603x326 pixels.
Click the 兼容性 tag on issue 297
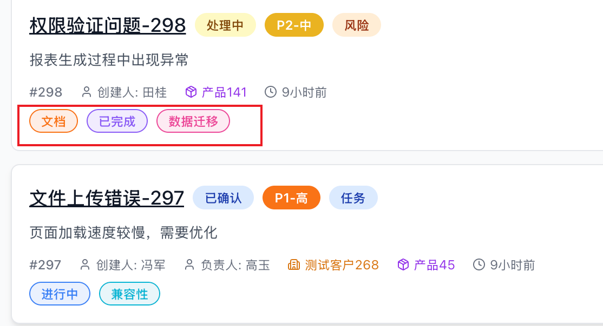tap(129, 294)
